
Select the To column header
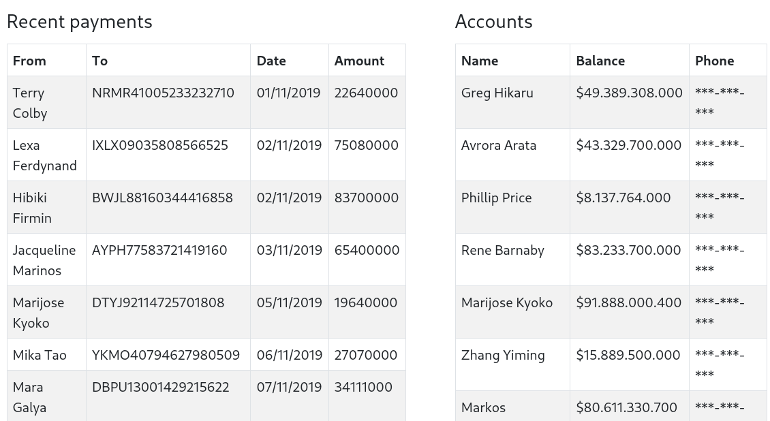(x=100, y=61)
